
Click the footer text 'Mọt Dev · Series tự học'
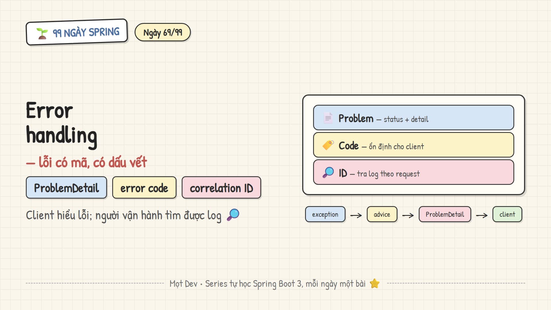tap(210, 284)
